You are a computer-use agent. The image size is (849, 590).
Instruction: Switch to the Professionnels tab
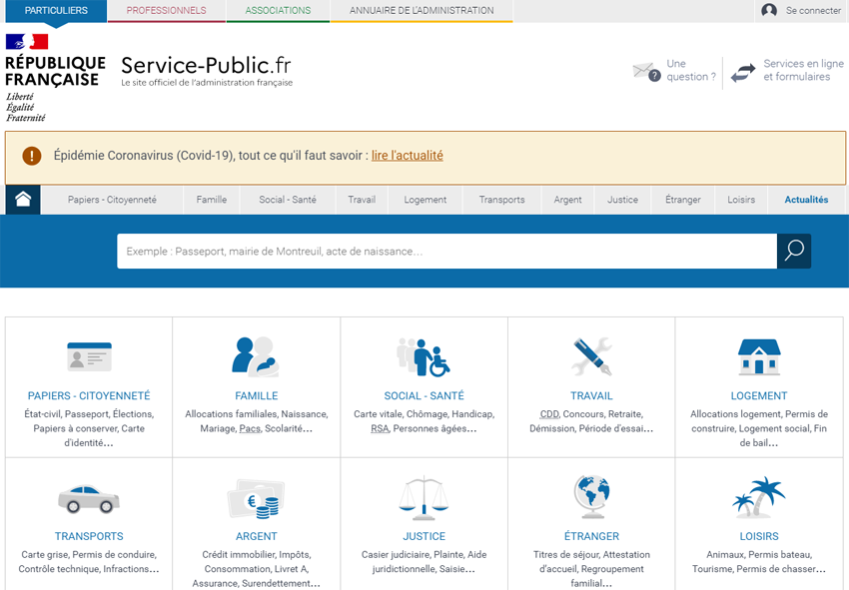[x=166, y=11]
